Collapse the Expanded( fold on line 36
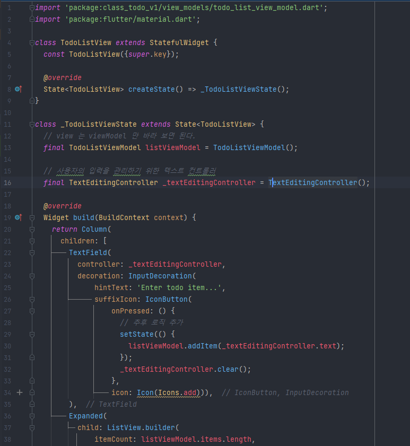This screenshot has height=446, width=410. (32, 416)
